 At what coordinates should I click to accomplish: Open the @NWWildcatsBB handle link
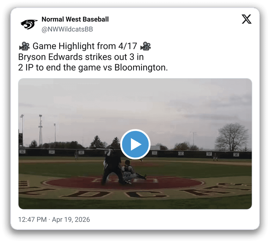67,29
